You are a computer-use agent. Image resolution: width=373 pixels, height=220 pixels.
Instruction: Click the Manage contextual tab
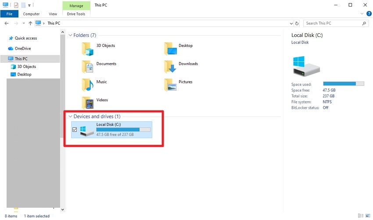coord(76,6)
